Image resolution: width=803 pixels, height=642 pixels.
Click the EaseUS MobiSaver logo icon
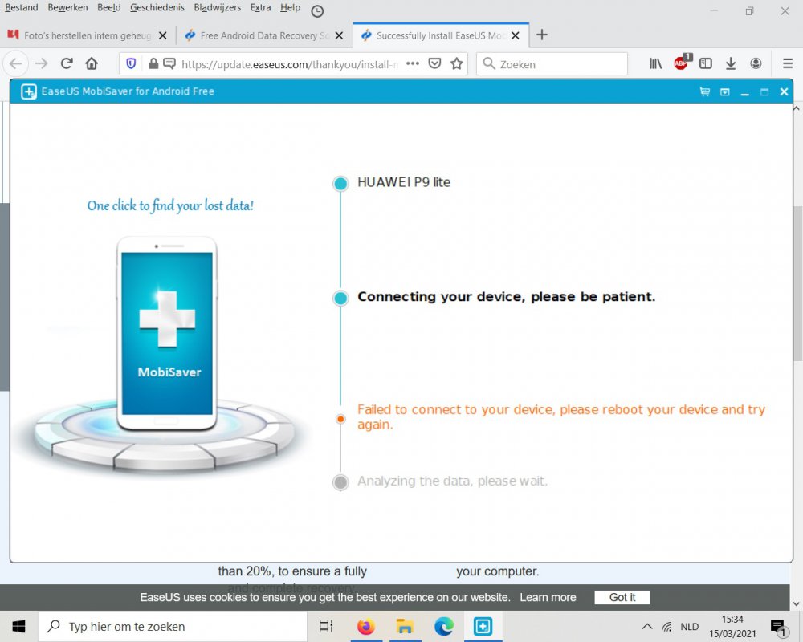pos(29,91)
